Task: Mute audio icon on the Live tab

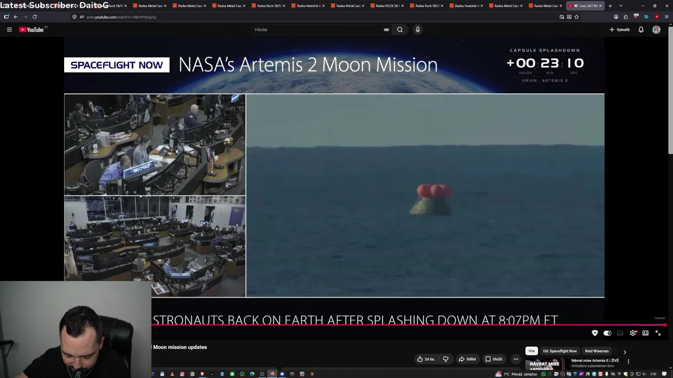Action: coord(576,6)
